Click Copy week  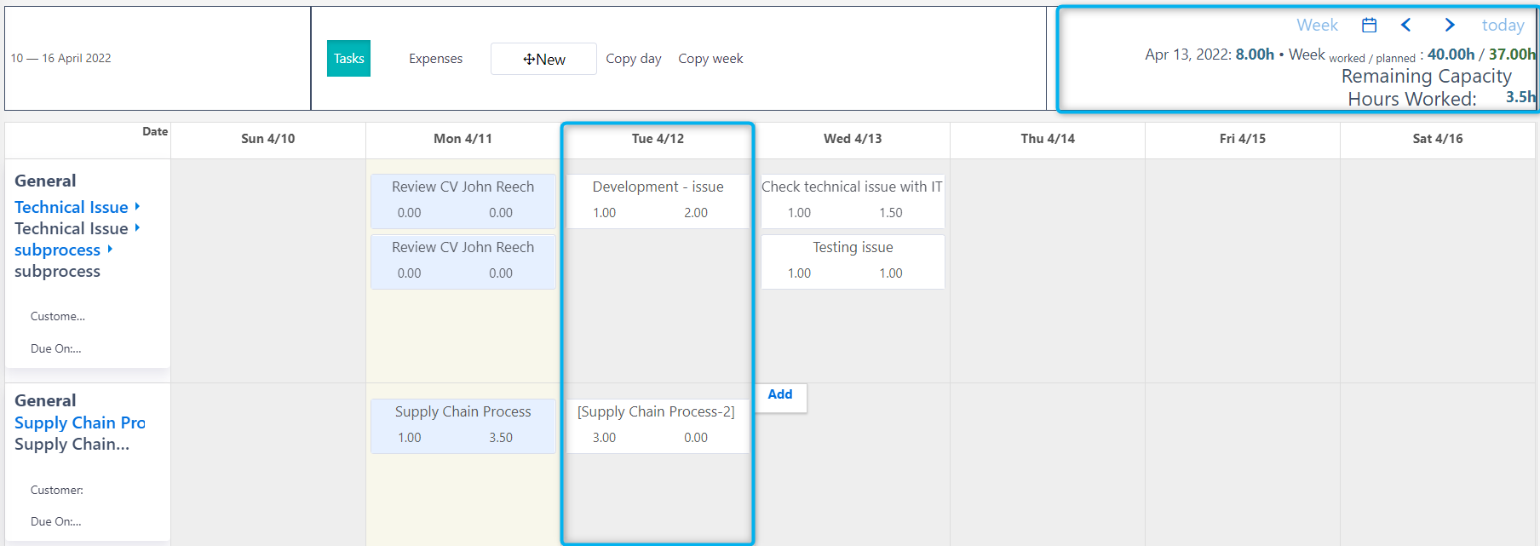[x=710, y=59]
